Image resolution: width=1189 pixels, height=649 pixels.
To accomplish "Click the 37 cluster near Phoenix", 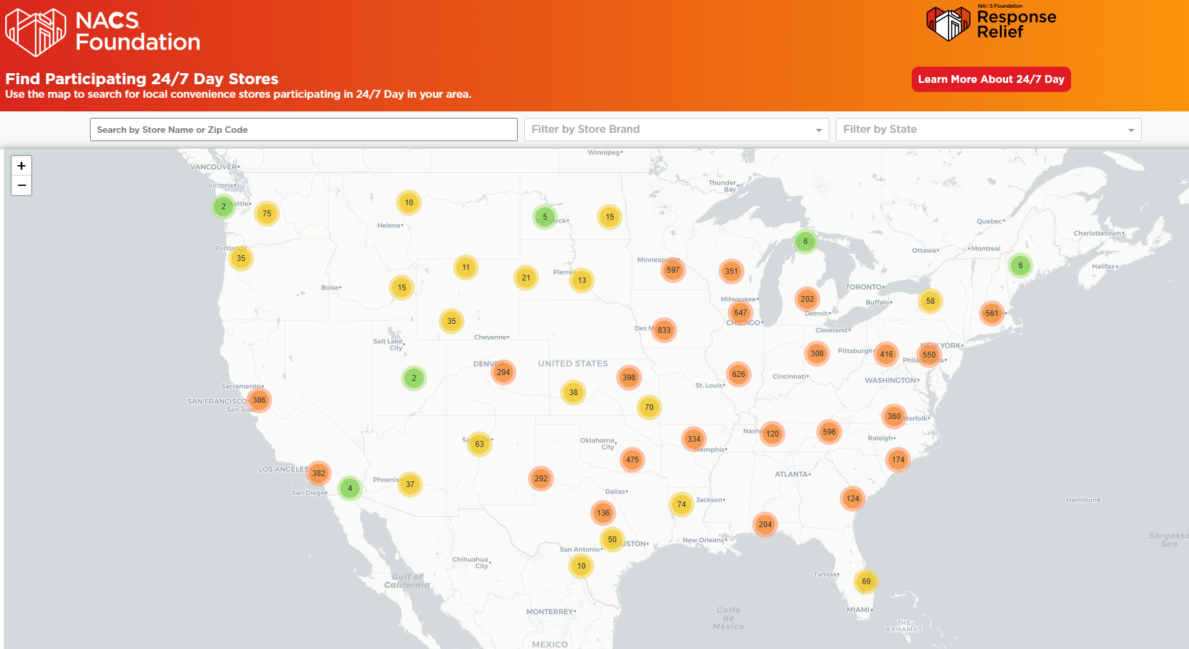I will pyautogui.click(x=410, y=484).
